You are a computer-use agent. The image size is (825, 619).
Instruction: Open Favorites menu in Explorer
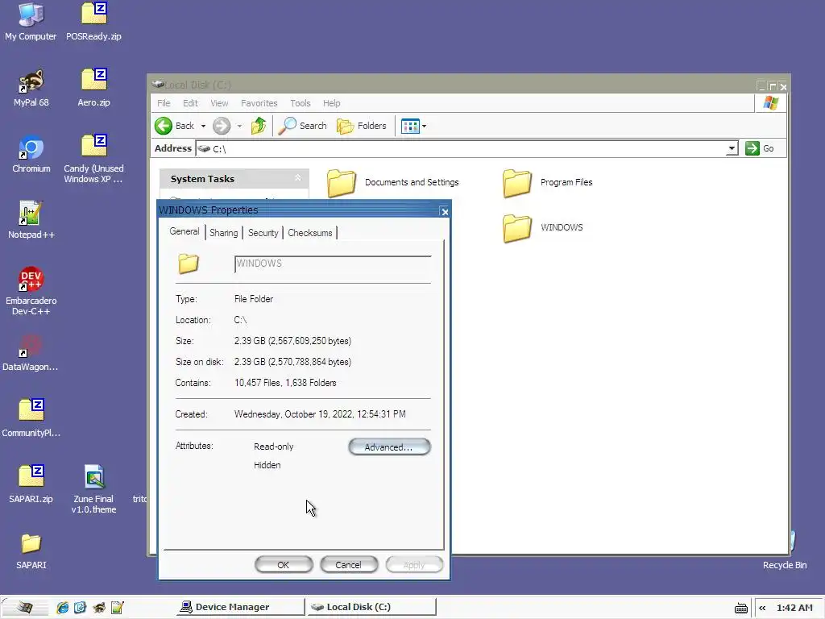tap(259, 103)
